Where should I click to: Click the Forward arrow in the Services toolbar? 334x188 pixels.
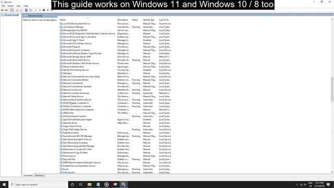(x=6, y=10)
